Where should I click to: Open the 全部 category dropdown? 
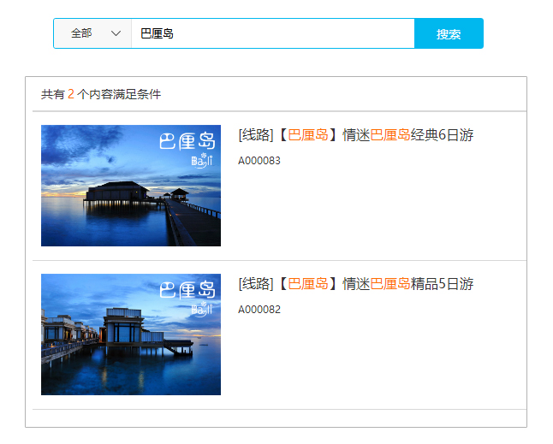[92, 33]
